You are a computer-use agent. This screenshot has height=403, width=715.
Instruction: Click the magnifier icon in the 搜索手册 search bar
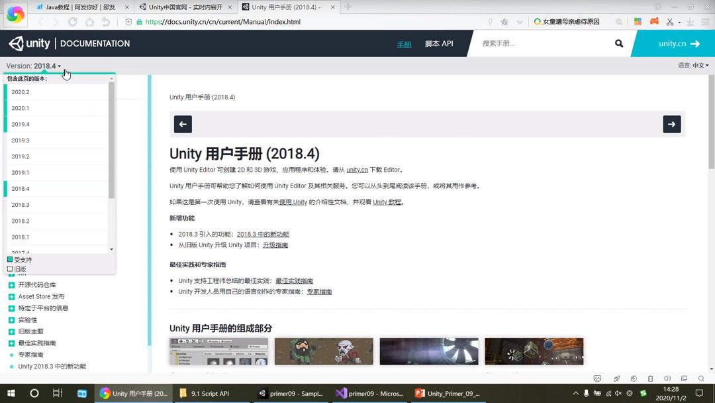(x=618, y=43)
